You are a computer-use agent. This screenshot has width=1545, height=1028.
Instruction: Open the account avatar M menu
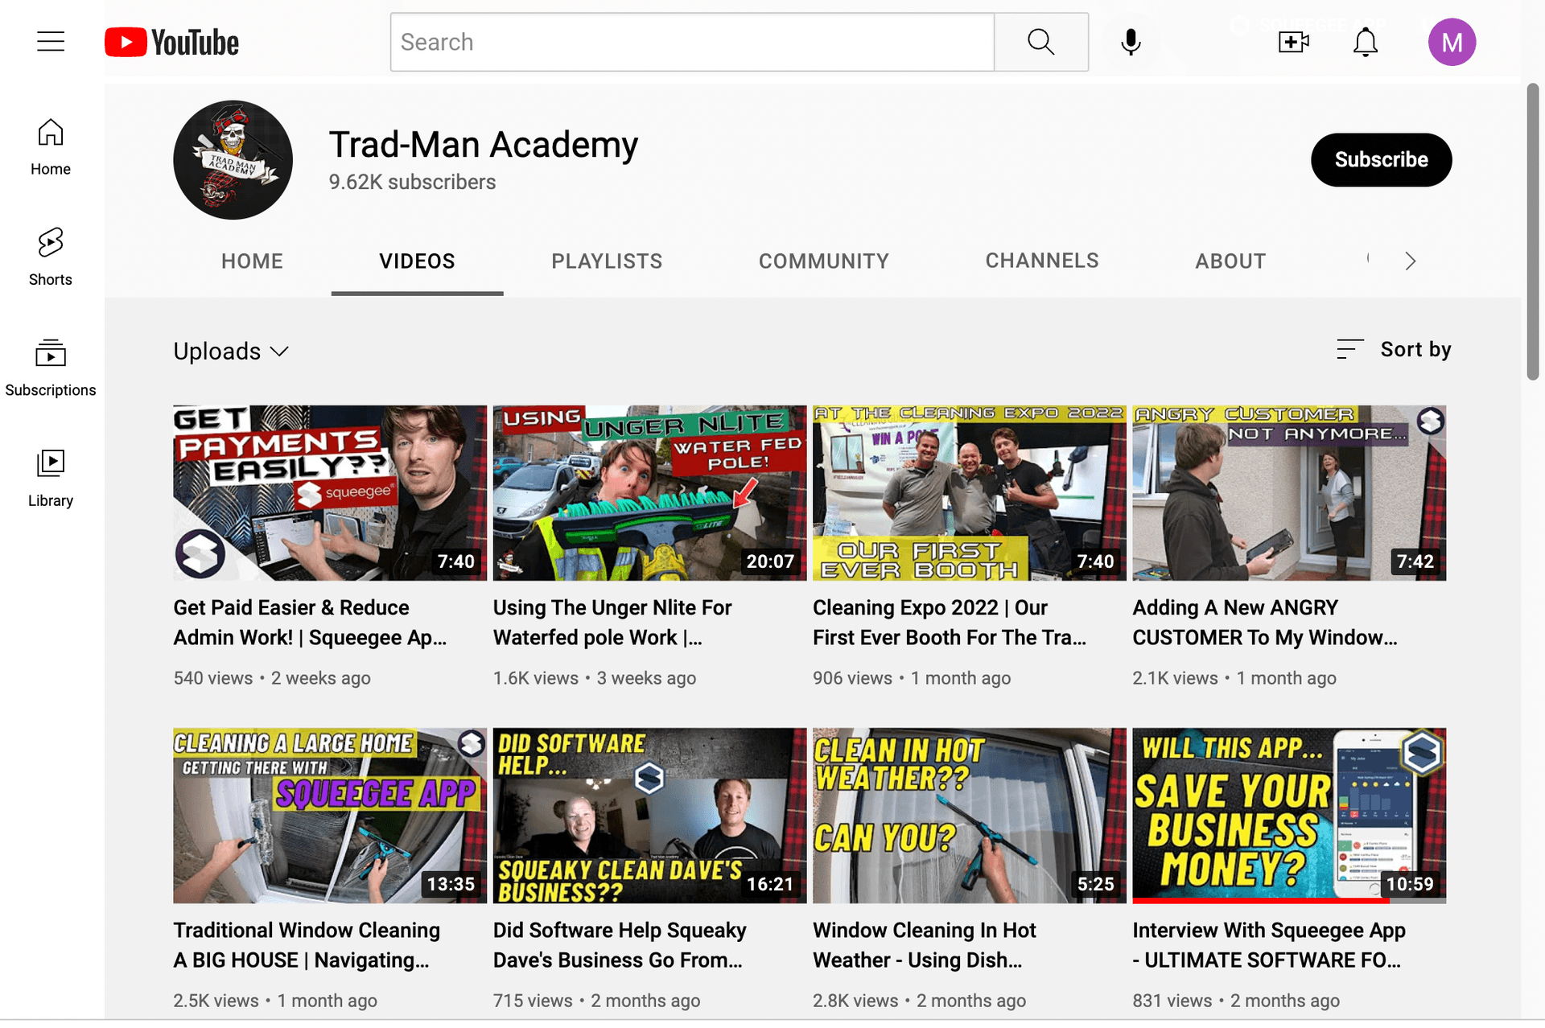(x=1452, y=42)
